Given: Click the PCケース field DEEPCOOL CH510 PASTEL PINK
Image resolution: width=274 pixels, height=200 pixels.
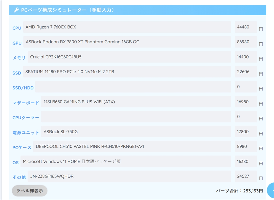Looking at the screenshot, I should click(132, 147).
